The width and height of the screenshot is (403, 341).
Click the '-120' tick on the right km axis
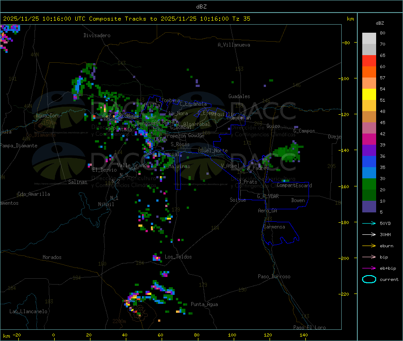pos(346,114)
